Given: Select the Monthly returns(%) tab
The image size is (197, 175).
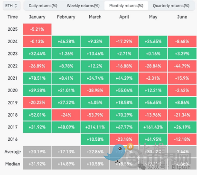Looking at the screenshot, I should (126, 6).
